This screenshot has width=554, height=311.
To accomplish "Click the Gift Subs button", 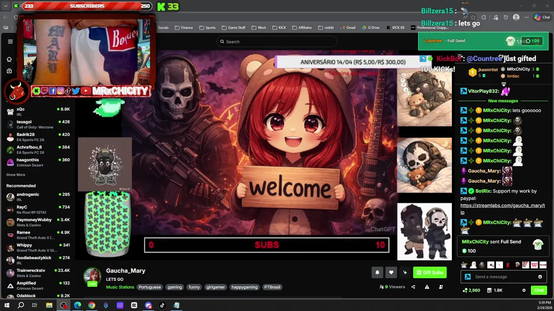I will (x=430, y=273).
